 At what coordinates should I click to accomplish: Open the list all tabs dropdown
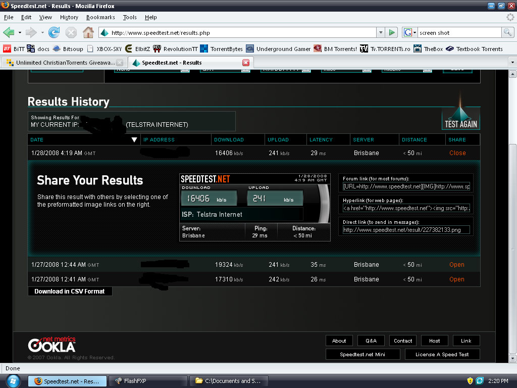(x=512, y=62)
